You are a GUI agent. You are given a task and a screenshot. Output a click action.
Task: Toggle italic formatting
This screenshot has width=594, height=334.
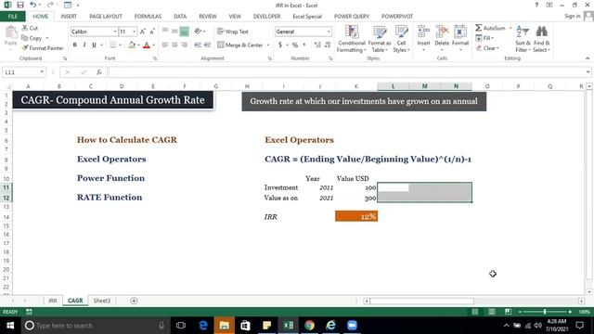84,45
